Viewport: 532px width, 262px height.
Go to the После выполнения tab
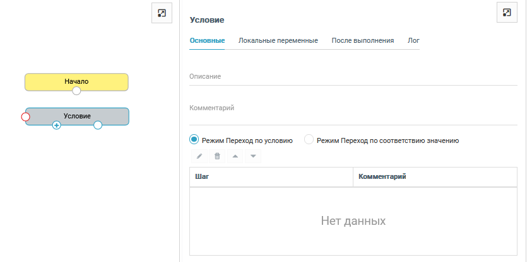(363, 40)
